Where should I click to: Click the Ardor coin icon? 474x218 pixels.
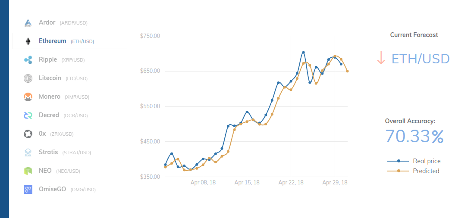point(28,23)
